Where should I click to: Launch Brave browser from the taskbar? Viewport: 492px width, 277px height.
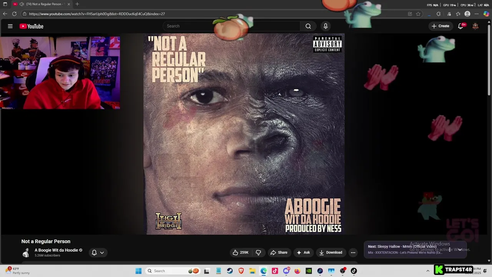[x=241, y=271]
